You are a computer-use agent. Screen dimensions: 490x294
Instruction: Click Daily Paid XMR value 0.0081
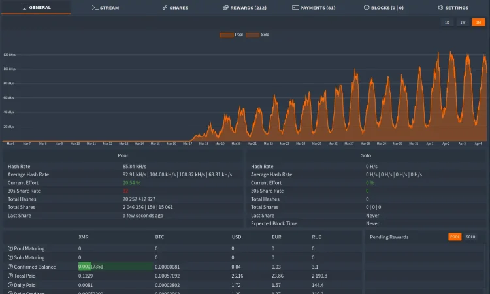click(86, 285)
